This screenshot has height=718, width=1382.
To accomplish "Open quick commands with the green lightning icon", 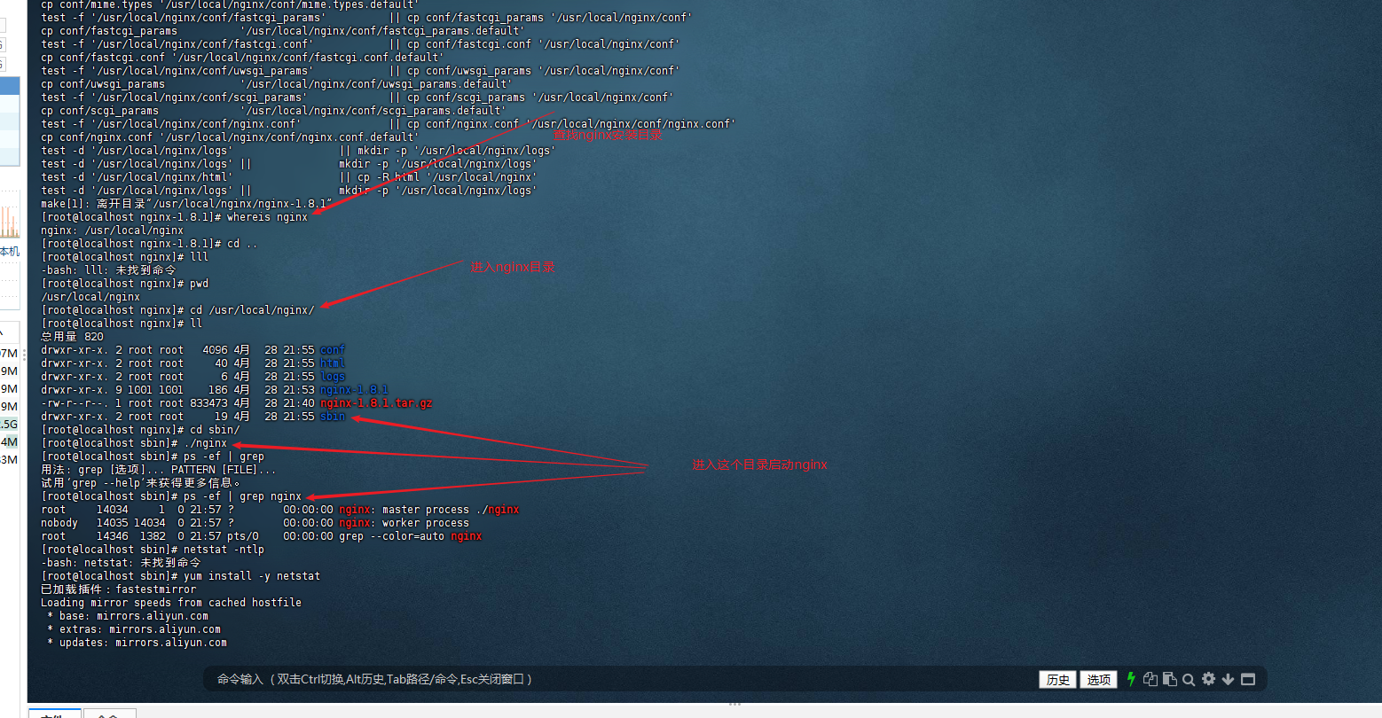I will (1131, 679).
